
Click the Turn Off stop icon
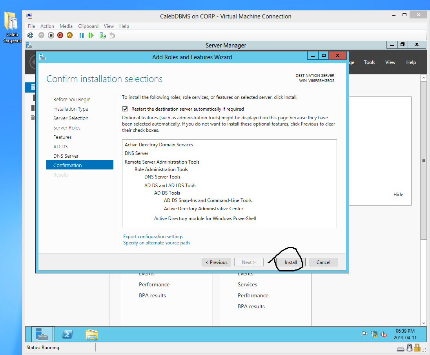tap(51, 35)
